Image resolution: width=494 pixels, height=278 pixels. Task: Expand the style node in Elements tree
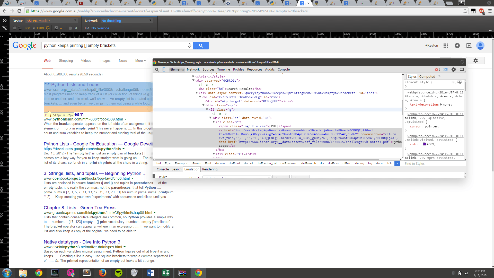(x=193, y=76)
